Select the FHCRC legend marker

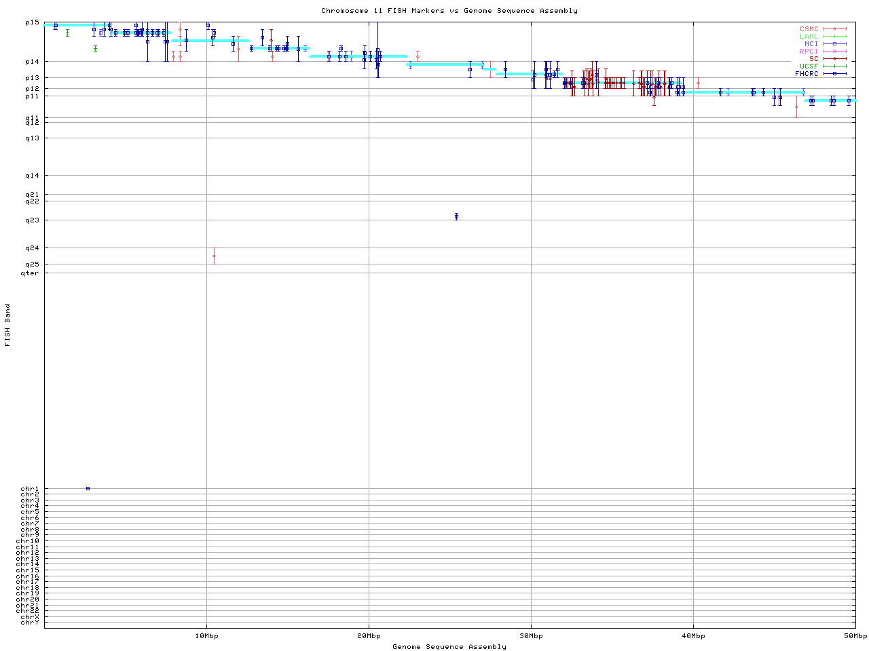click(x=834, y=74)
